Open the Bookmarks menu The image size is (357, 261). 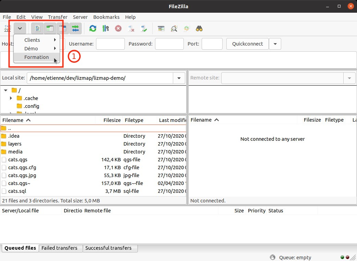click(106, 17)
